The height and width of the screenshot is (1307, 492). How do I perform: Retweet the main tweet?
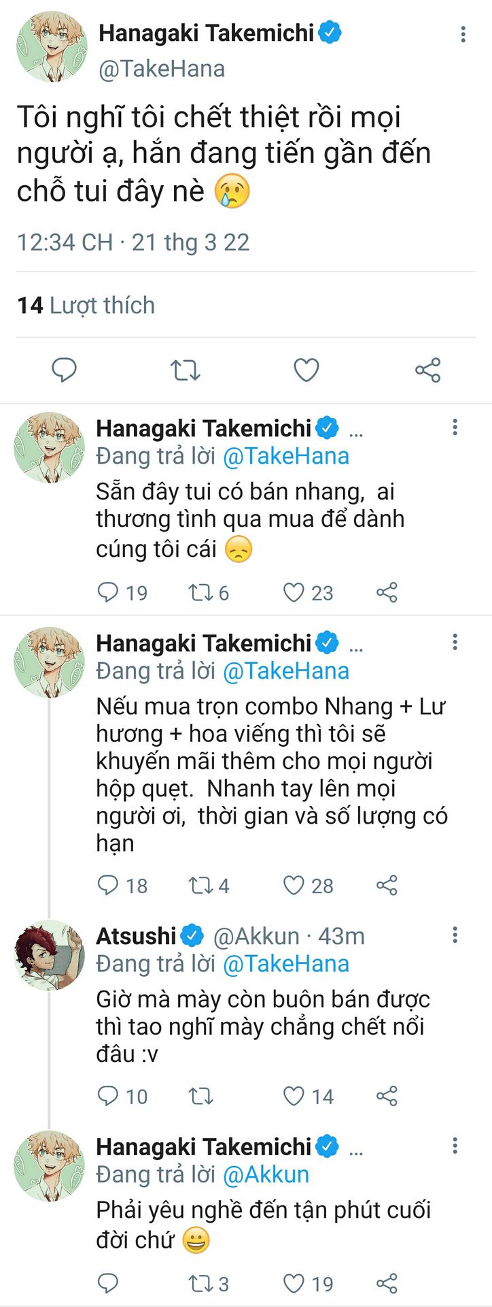[185, 370]
